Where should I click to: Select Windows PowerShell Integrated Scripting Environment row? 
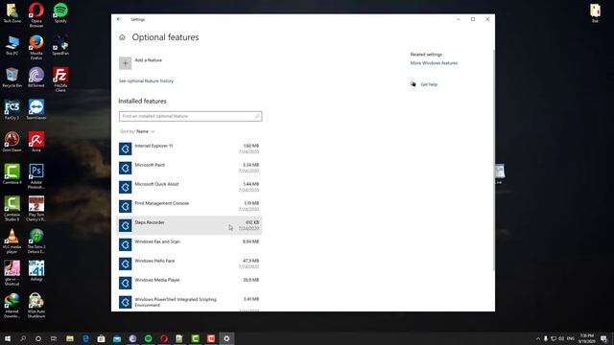tap(190, 302)
